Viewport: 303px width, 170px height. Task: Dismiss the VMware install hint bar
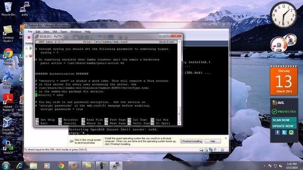[226, 138]
